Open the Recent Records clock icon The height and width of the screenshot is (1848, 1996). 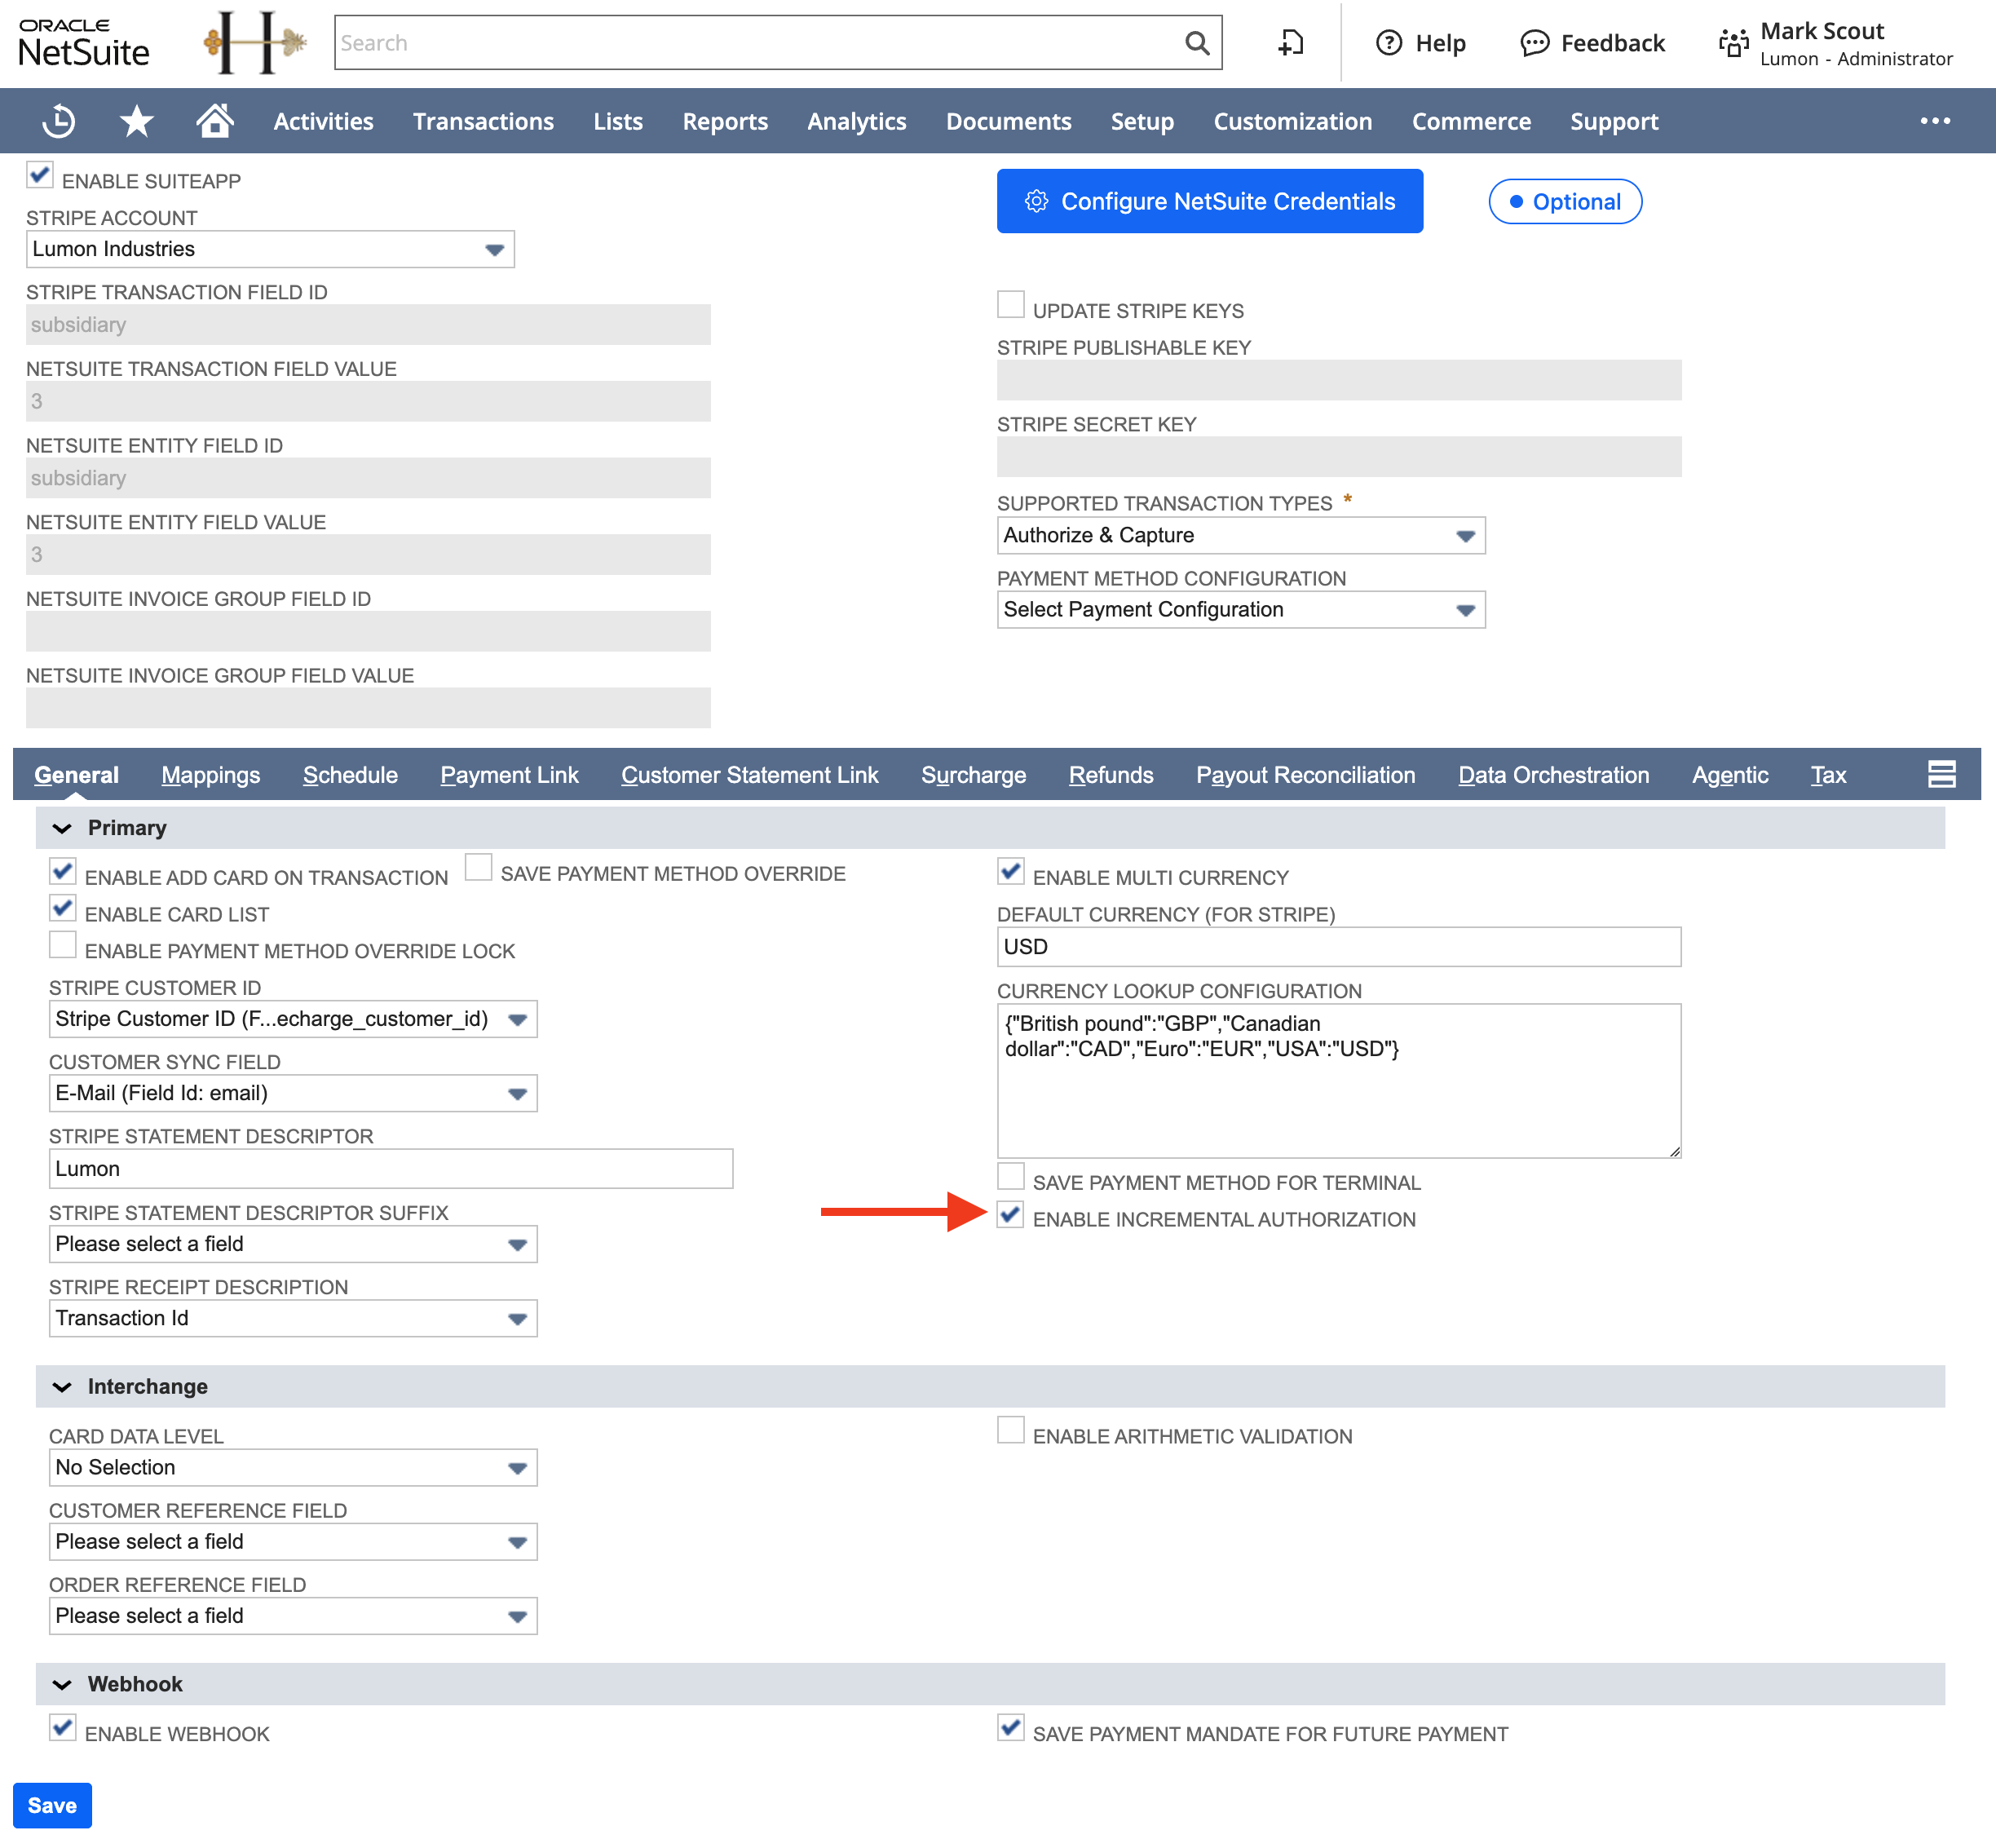(59, 121)
